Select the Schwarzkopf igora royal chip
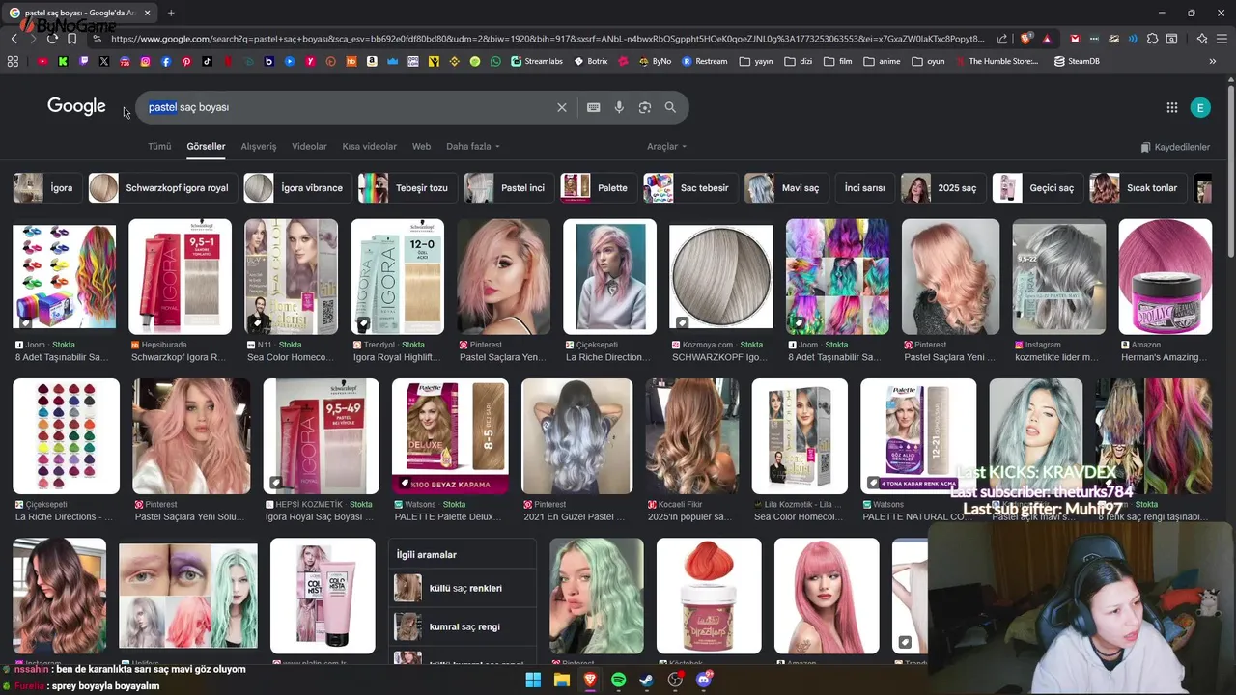This screenshot has height=695, width=1236. click(x=161, y=188)
